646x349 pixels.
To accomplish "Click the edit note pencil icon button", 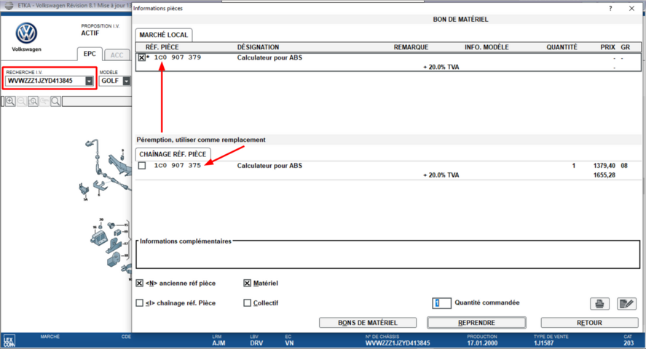I will tap(626, 304).
